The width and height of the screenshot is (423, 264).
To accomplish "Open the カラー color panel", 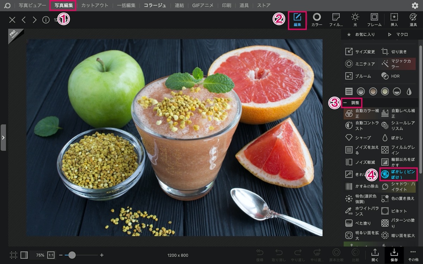I will click(317, 20).
